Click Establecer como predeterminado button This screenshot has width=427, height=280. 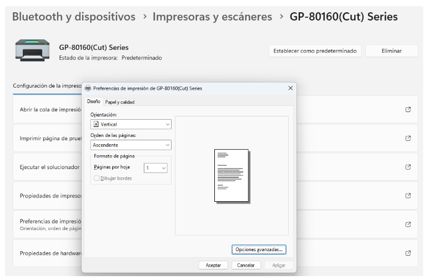pyautogui.click(x=315, y=51)
